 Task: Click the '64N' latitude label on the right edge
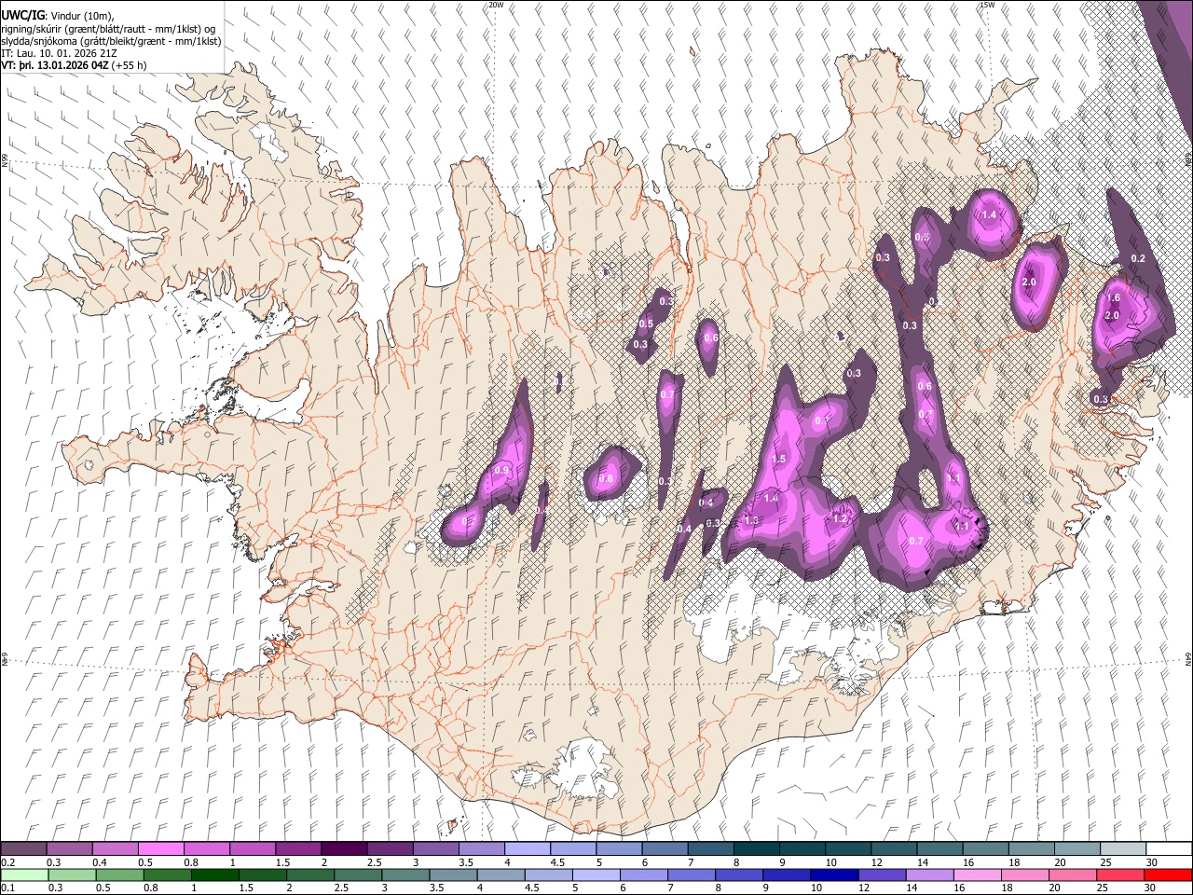pos(1188,659)
